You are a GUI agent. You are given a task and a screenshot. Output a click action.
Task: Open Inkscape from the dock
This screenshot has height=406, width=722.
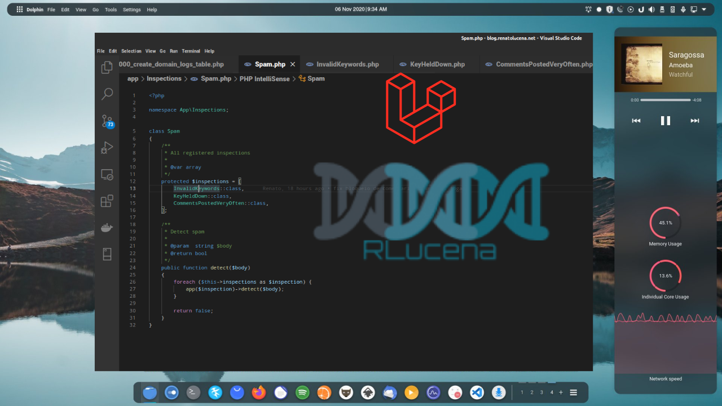click(x=368, y=392)
